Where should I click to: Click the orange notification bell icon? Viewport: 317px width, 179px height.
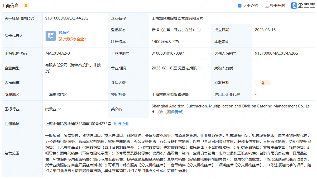tap(26, 6)
